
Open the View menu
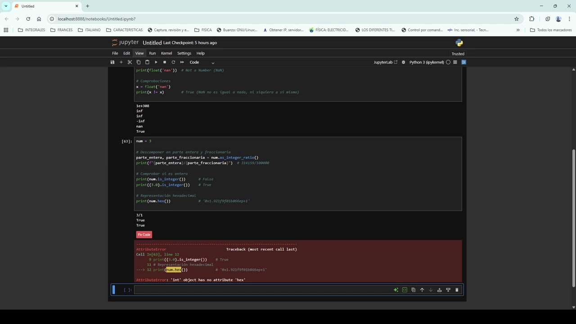tap(139, 53)
